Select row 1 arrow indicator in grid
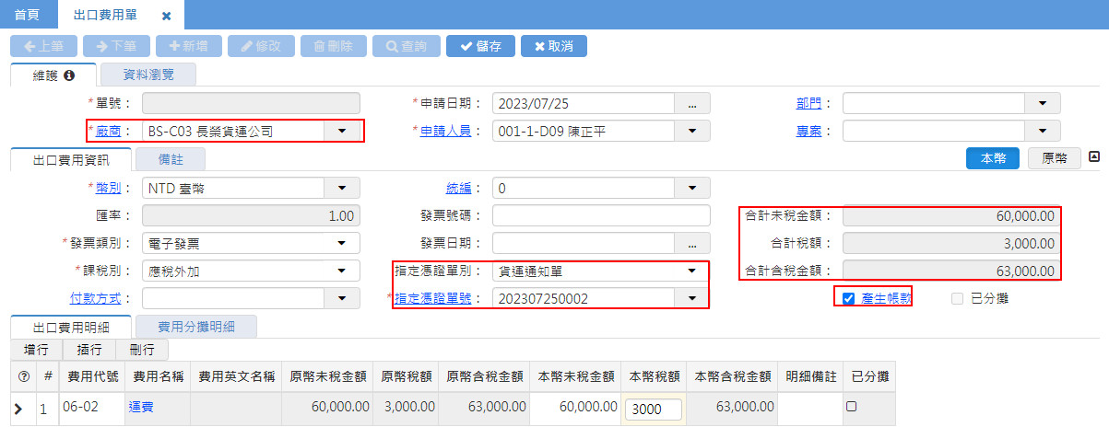Screen dimensions: 1109x427 point(18,408)
